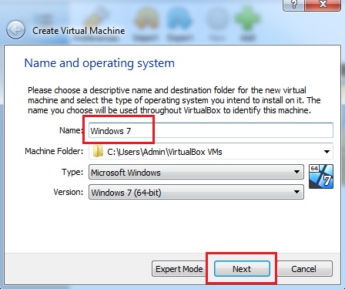Open the Version dropdown showing Windows 7 (64-bit)
The height and width of the screenshot is (289, 345).
coord(196,192)
